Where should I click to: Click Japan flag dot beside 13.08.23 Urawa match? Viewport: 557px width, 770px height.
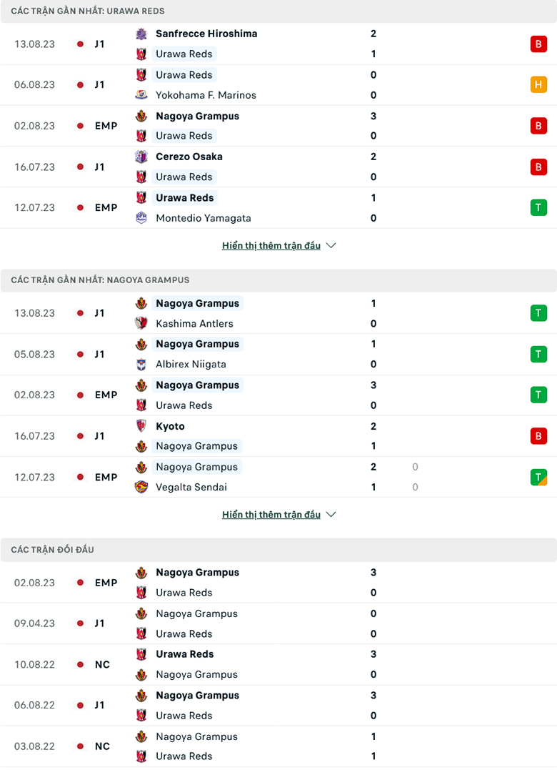(x=80, y=44)
